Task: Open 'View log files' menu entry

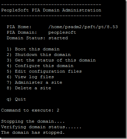Action: tap(30, 77)
